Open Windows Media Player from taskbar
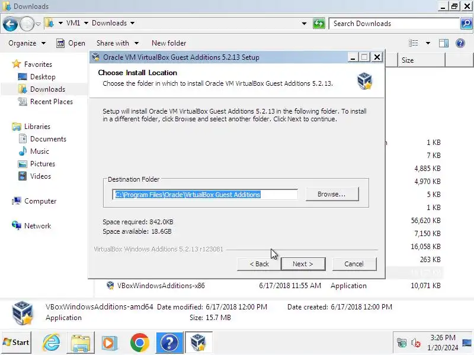The height and width of the screenshot is (355, 474). (x=110, y=343)
